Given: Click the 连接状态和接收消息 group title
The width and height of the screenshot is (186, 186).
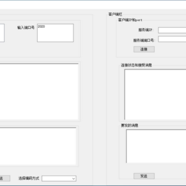Looking at the screenshot, I should coord(136,65).
